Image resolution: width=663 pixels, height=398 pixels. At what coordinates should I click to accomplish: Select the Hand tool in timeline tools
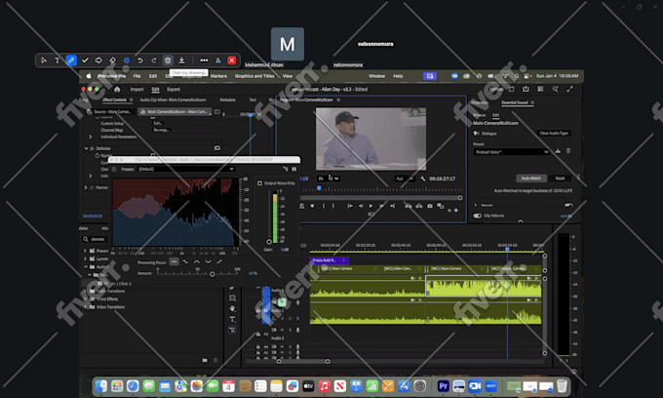[x=232, y=309]
